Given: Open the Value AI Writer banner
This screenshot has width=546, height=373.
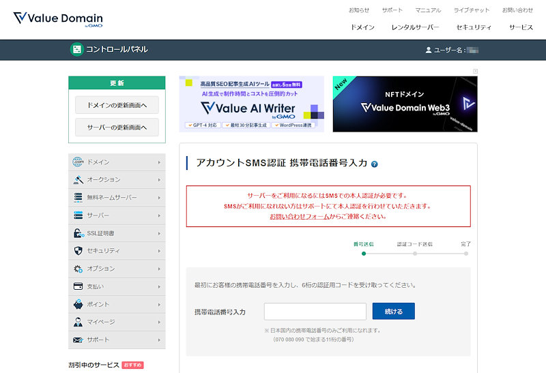Looking at the screenshot, I should click(x=251, y=104).
